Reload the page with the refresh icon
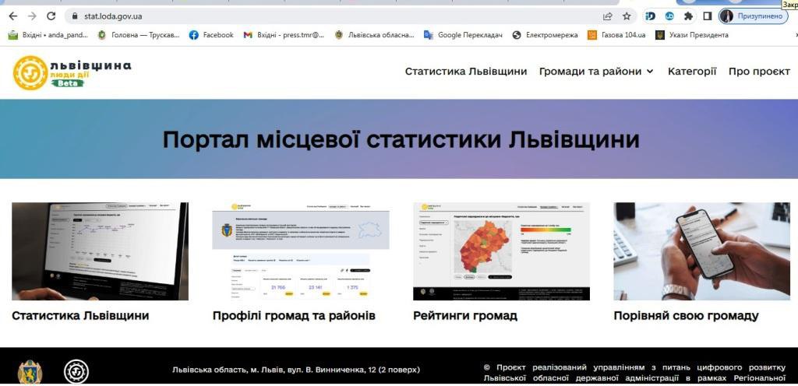Screen dimensions: 798x386 (x=51, y=16)
